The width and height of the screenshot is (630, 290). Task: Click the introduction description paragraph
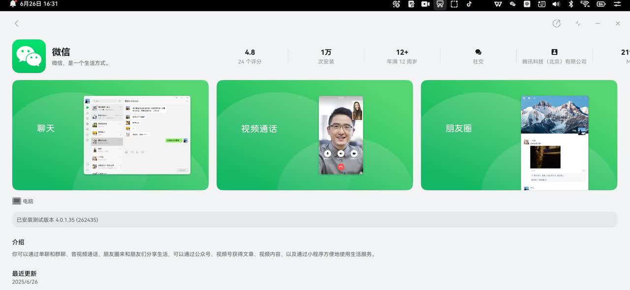tap(194, 255)
